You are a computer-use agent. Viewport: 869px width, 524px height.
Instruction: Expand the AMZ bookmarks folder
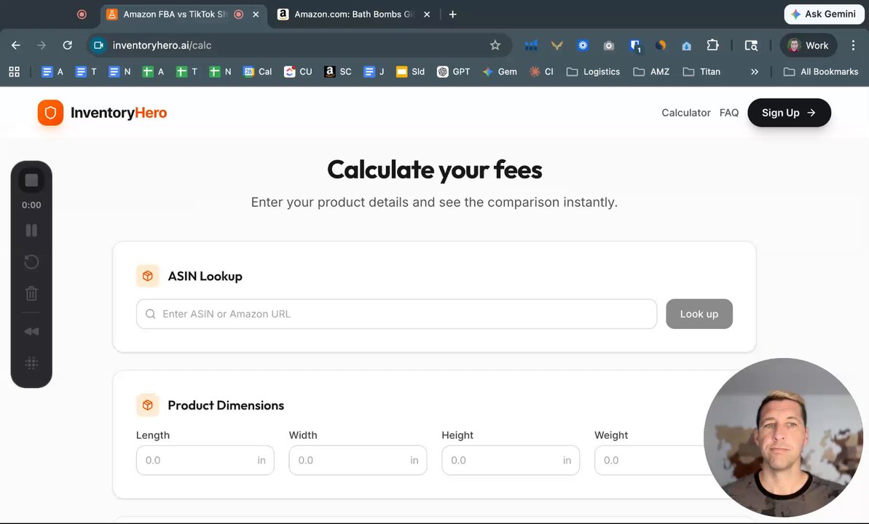(x=651, y=71)
